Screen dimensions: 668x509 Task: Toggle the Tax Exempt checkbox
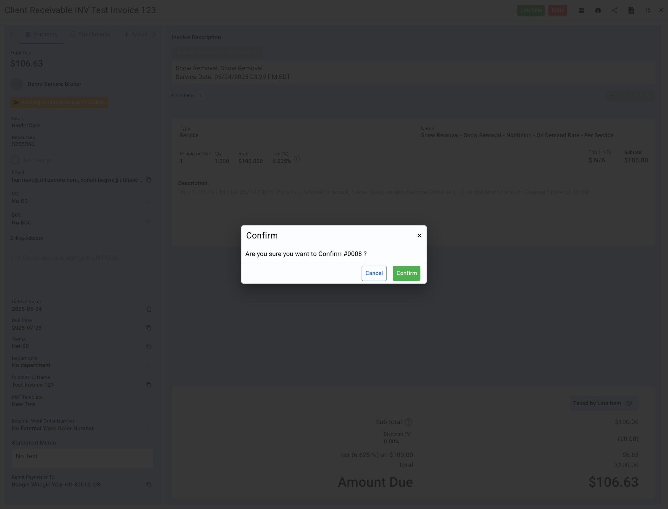pos(15,160)
